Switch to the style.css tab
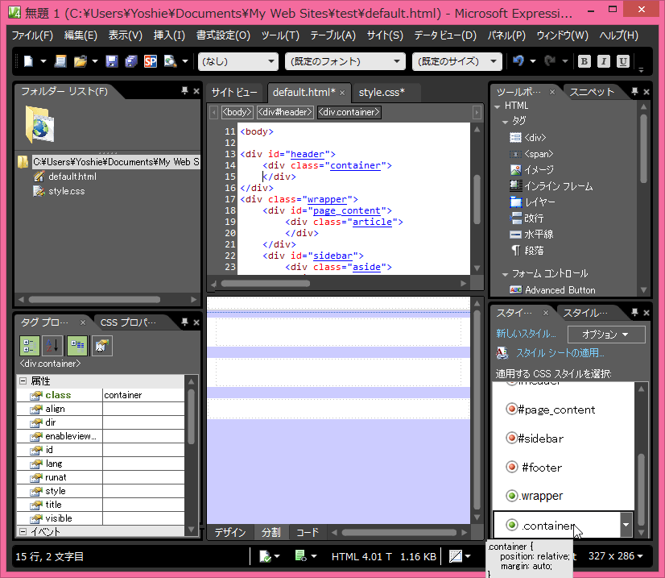Viewport: 665px width, 578px height. [x=382, y=93]
